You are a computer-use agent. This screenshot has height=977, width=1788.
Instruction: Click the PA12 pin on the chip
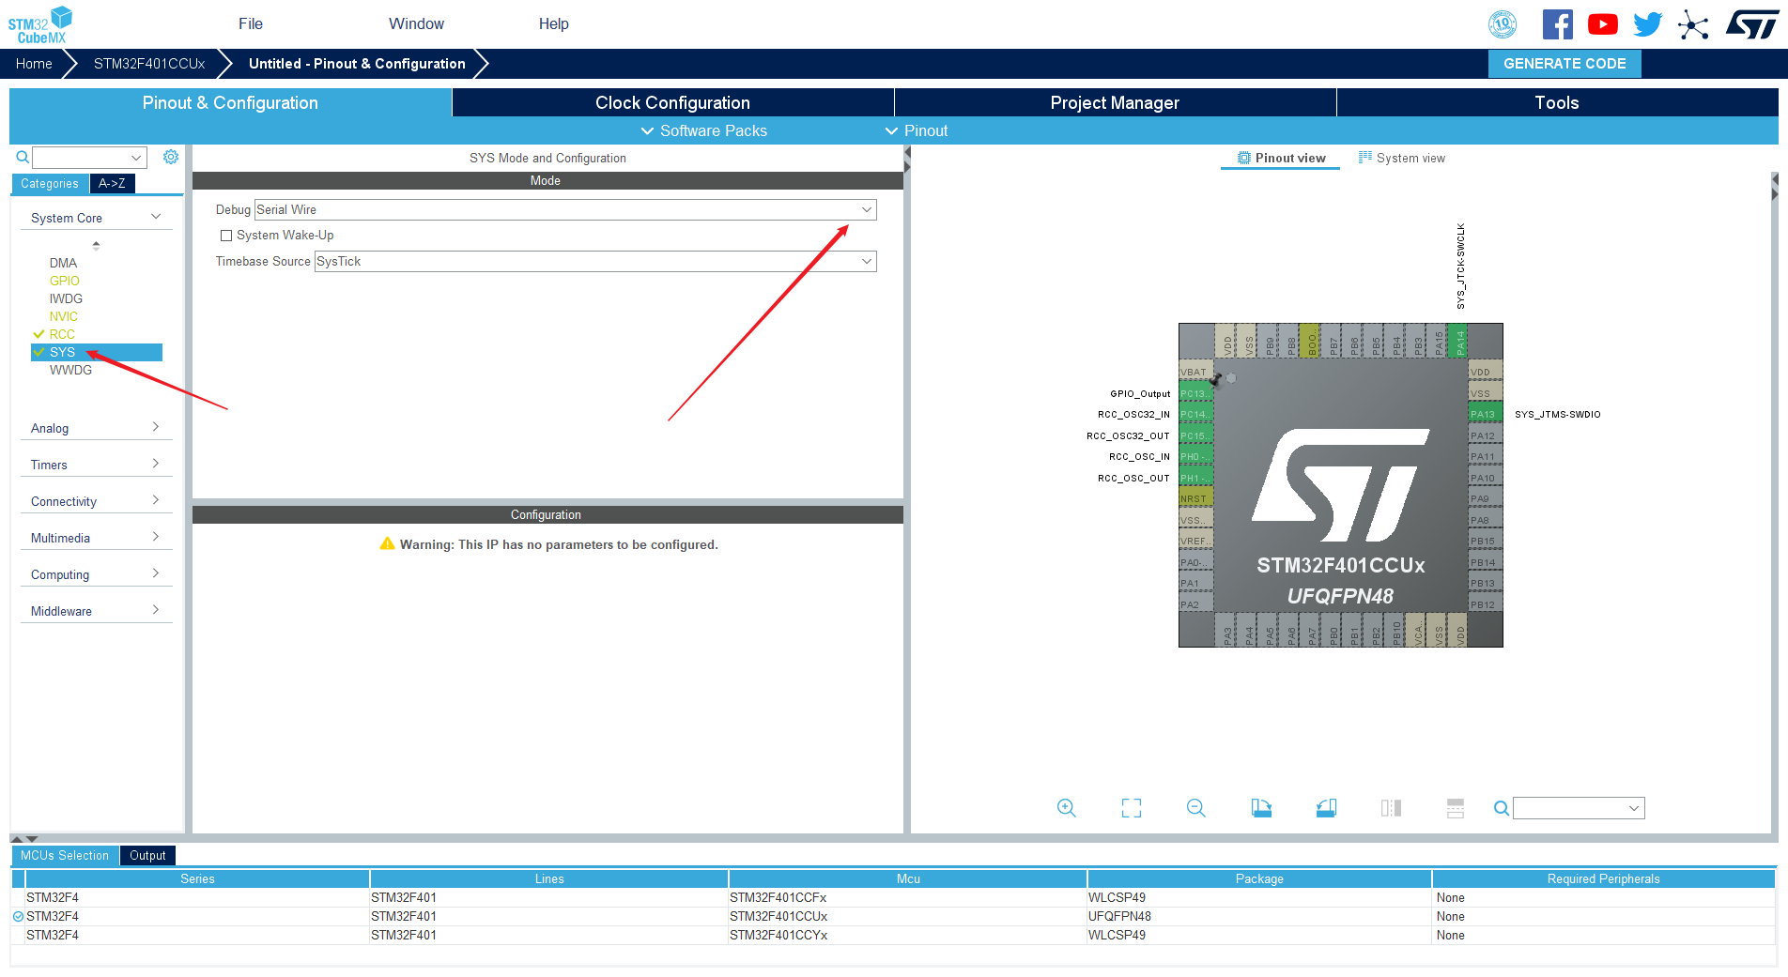point(1486,435)
